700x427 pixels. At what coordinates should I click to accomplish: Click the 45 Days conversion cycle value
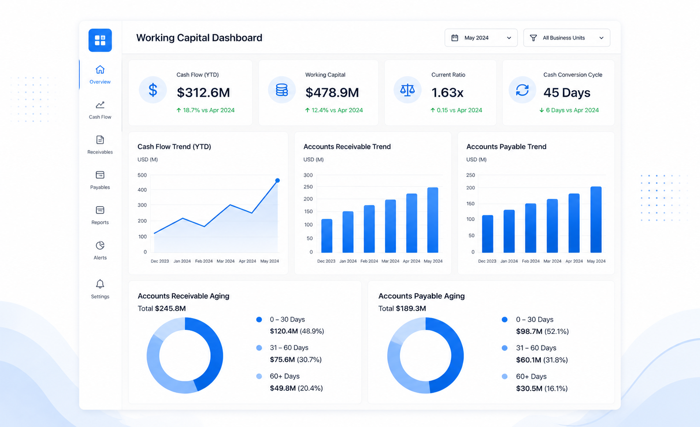pos(567,92)
